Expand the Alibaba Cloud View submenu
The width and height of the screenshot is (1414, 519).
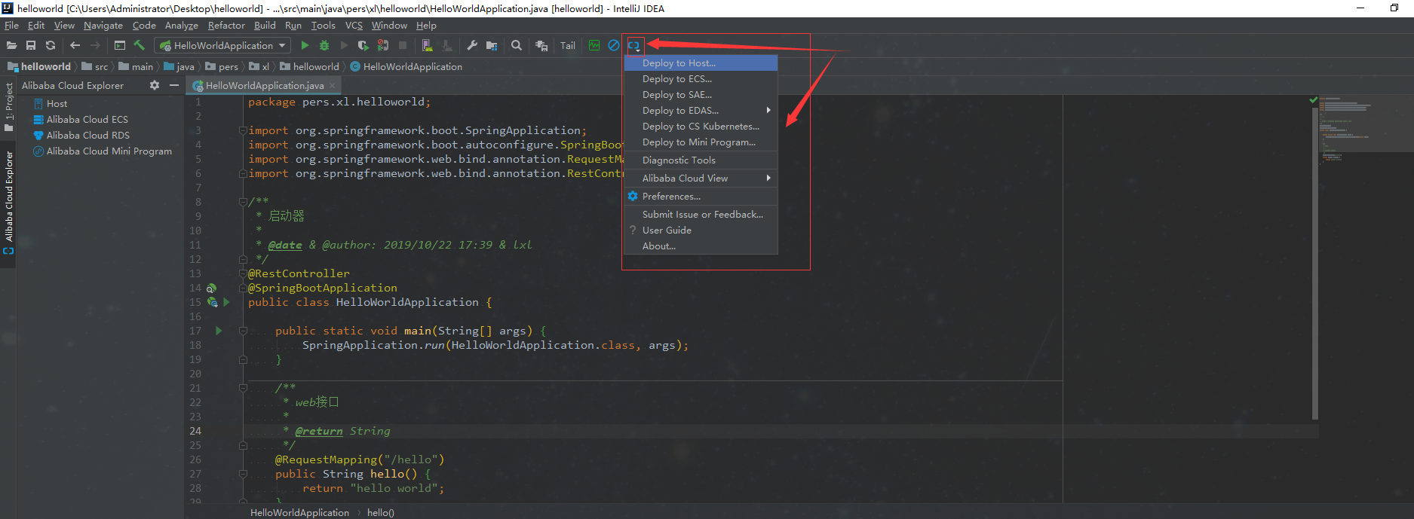pyautogui.click(x=701, y=178)
